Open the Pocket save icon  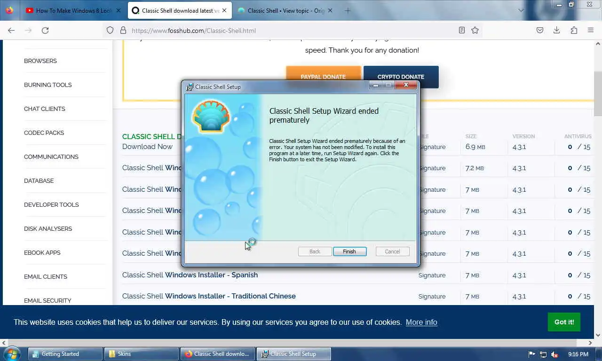tap(540, 30)
